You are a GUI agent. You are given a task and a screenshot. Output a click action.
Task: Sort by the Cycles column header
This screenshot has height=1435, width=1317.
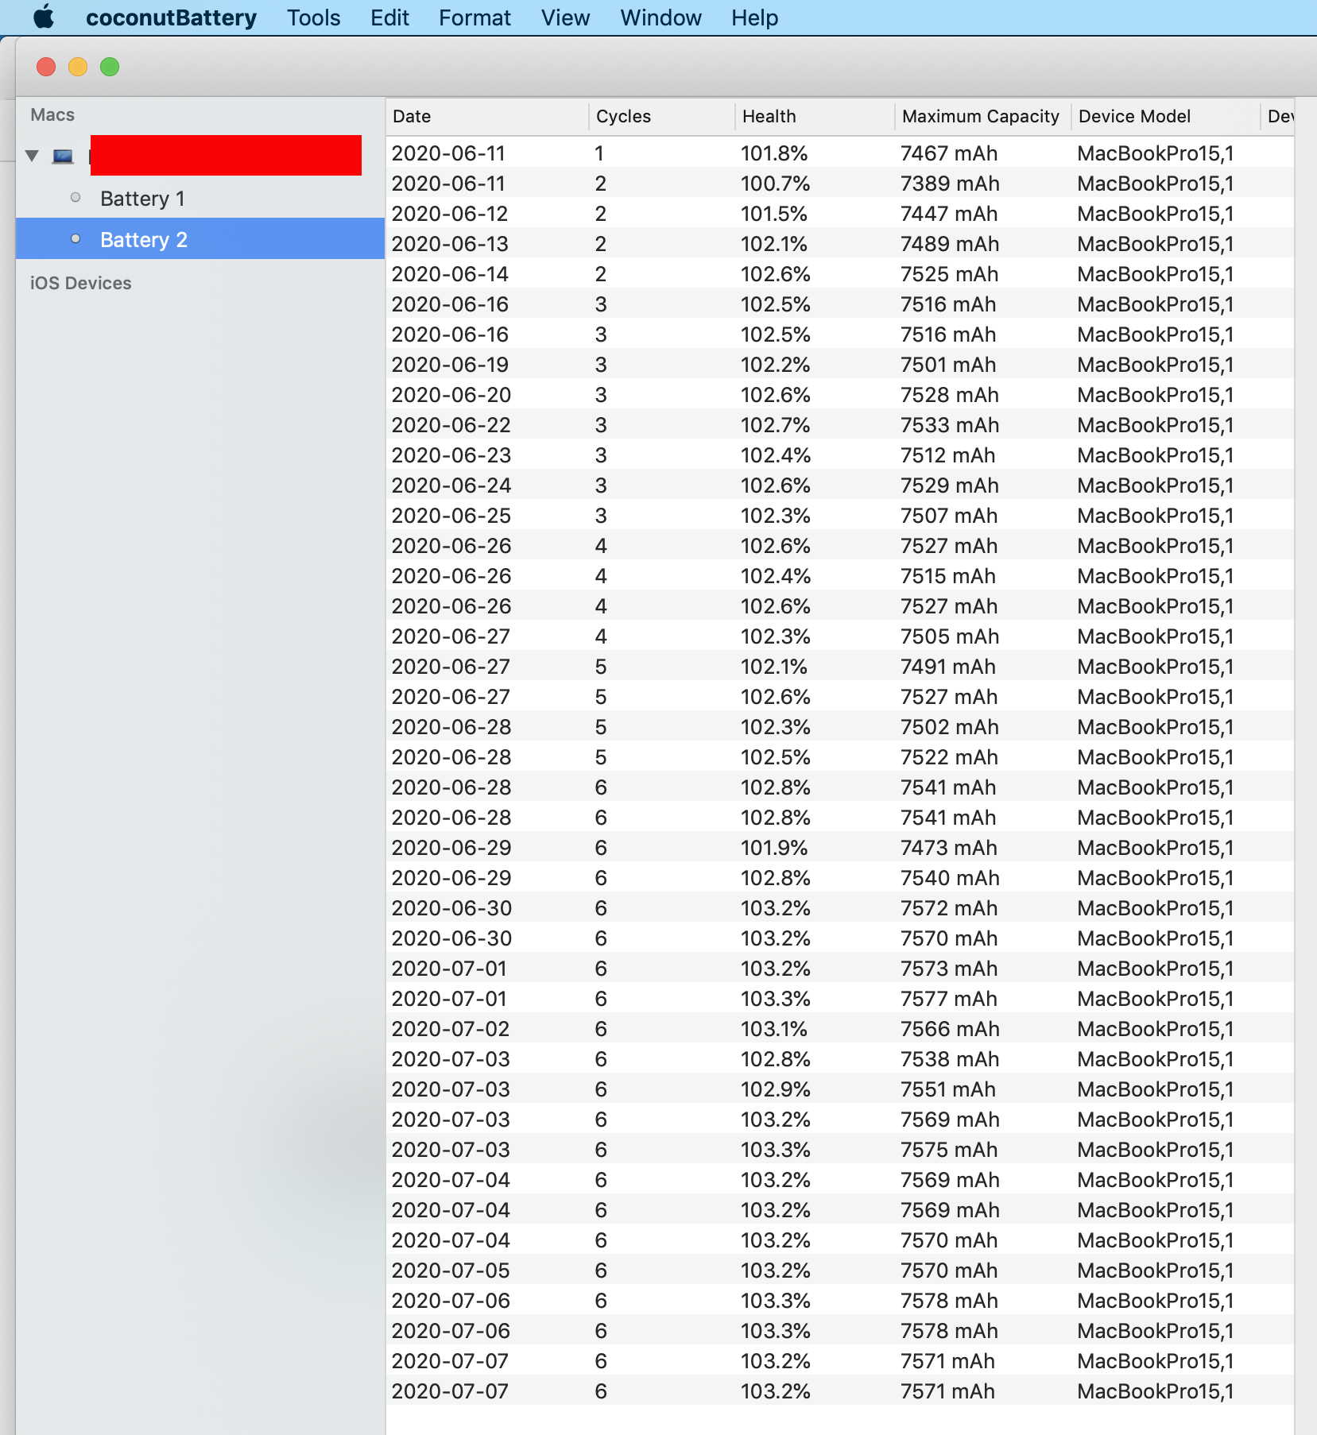[x=661, y=116]
